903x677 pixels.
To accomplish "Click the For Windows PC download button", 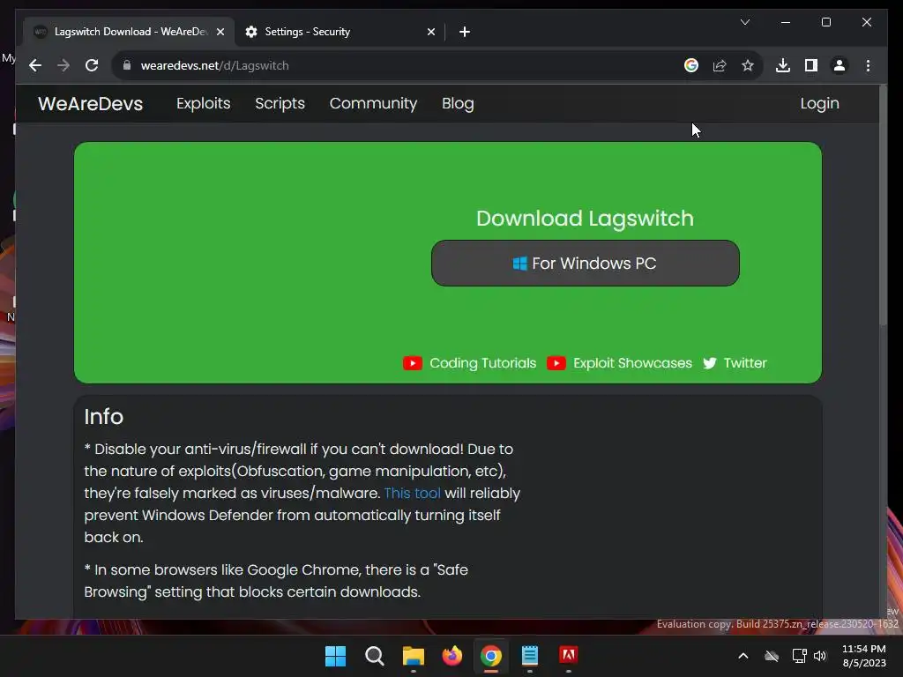I will tap(586, 263).
